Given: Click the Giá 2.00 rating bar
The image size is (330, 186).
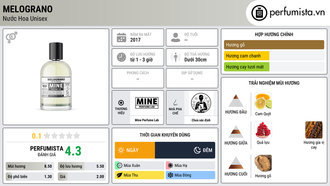Looking at the screenshot, I should tap(82, 177).
